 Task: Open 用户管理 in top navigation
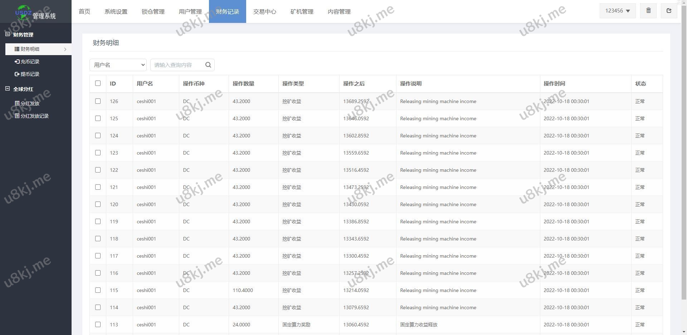point(190,11)
